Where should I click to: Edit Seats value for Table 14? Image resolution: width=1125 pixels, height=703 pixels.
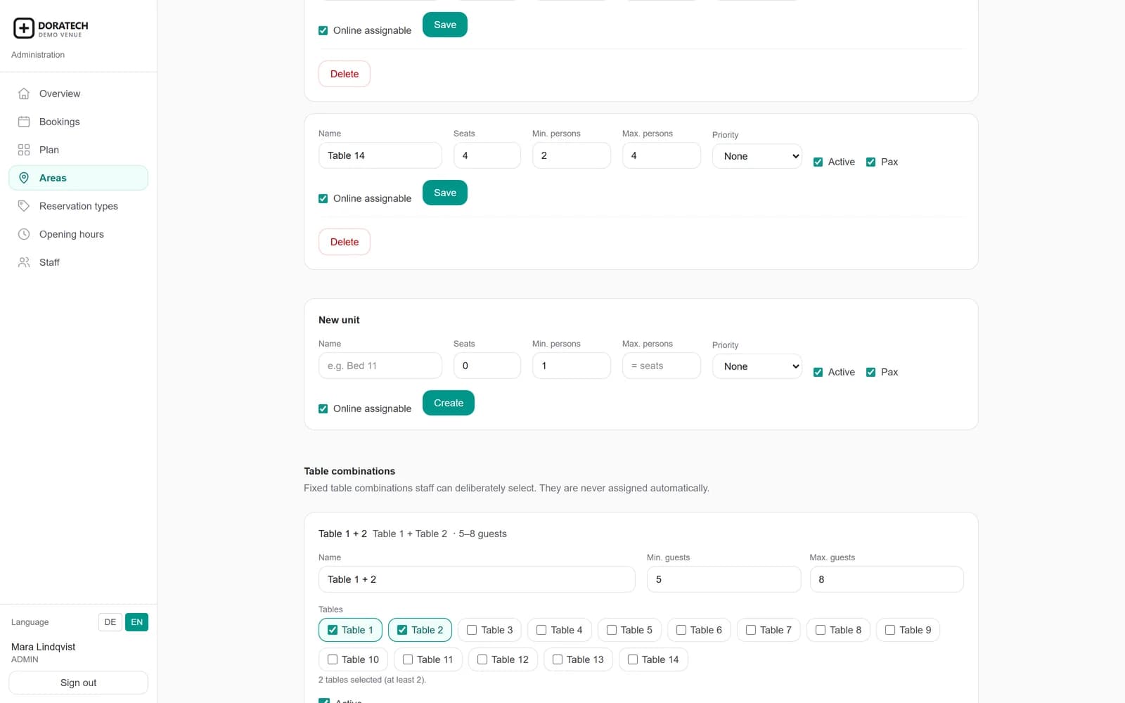point(487,155)
